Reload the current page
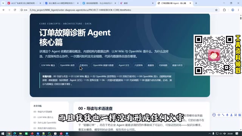The width and height of the screenshot is (242, 136). pyautogui.click(x=15, y=10)
